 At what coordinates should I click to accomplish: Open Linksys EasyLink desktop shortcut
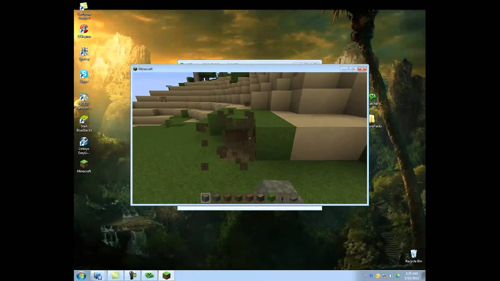(84, 146)
